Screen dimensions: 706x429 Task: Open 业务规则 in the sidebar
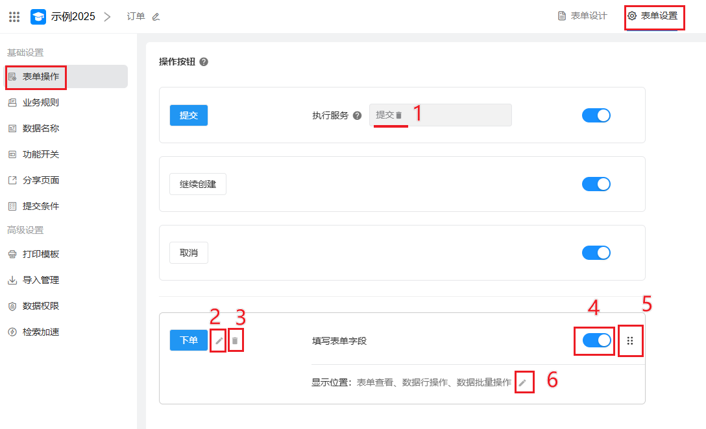[x=41, y=102]
